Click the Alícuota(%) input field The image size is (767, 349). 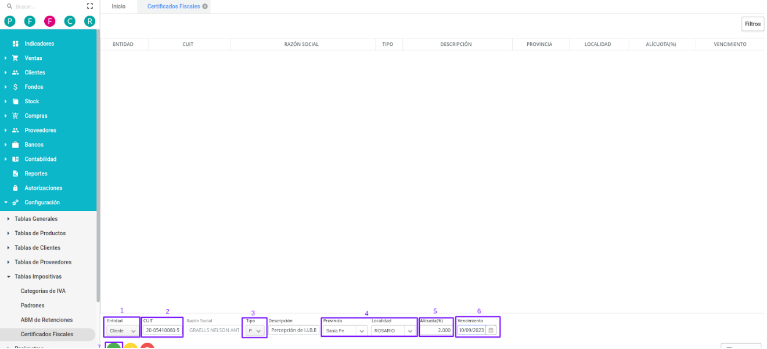(435, 330)
